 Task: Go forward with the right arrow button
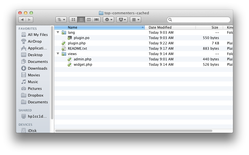pyautogui.click(x=29, y=20)
